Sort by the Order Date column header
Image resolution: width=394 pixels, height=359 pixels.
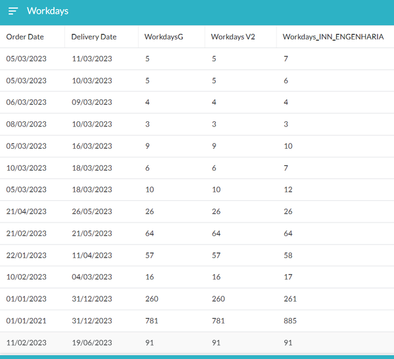pos(25,37)
